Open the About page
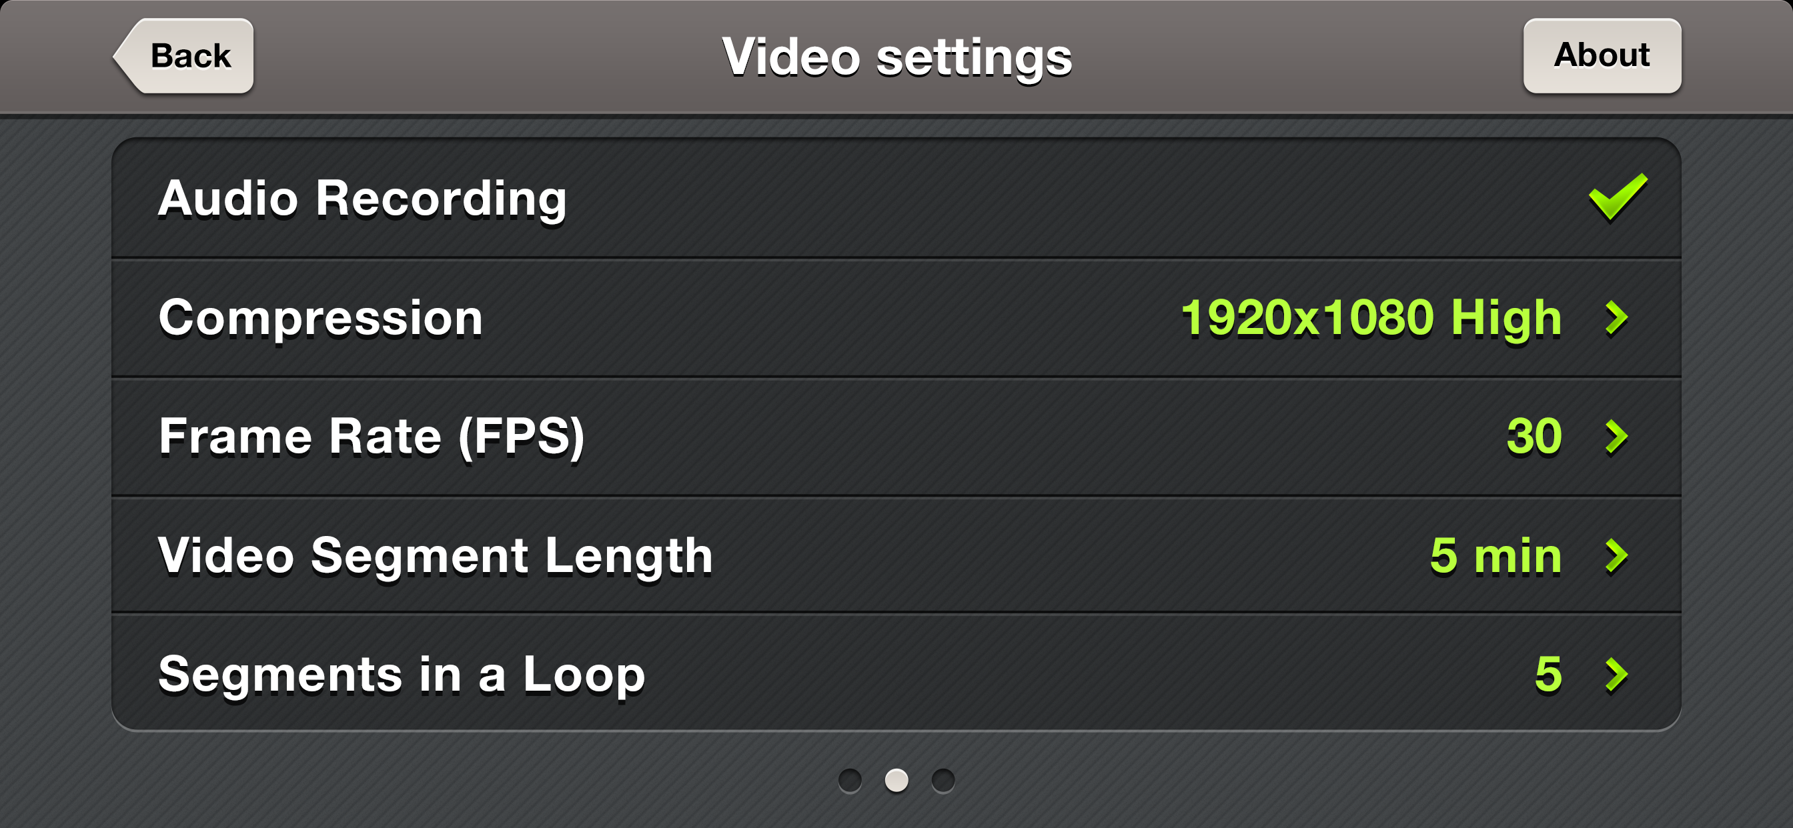 [x=1602, y=55]
